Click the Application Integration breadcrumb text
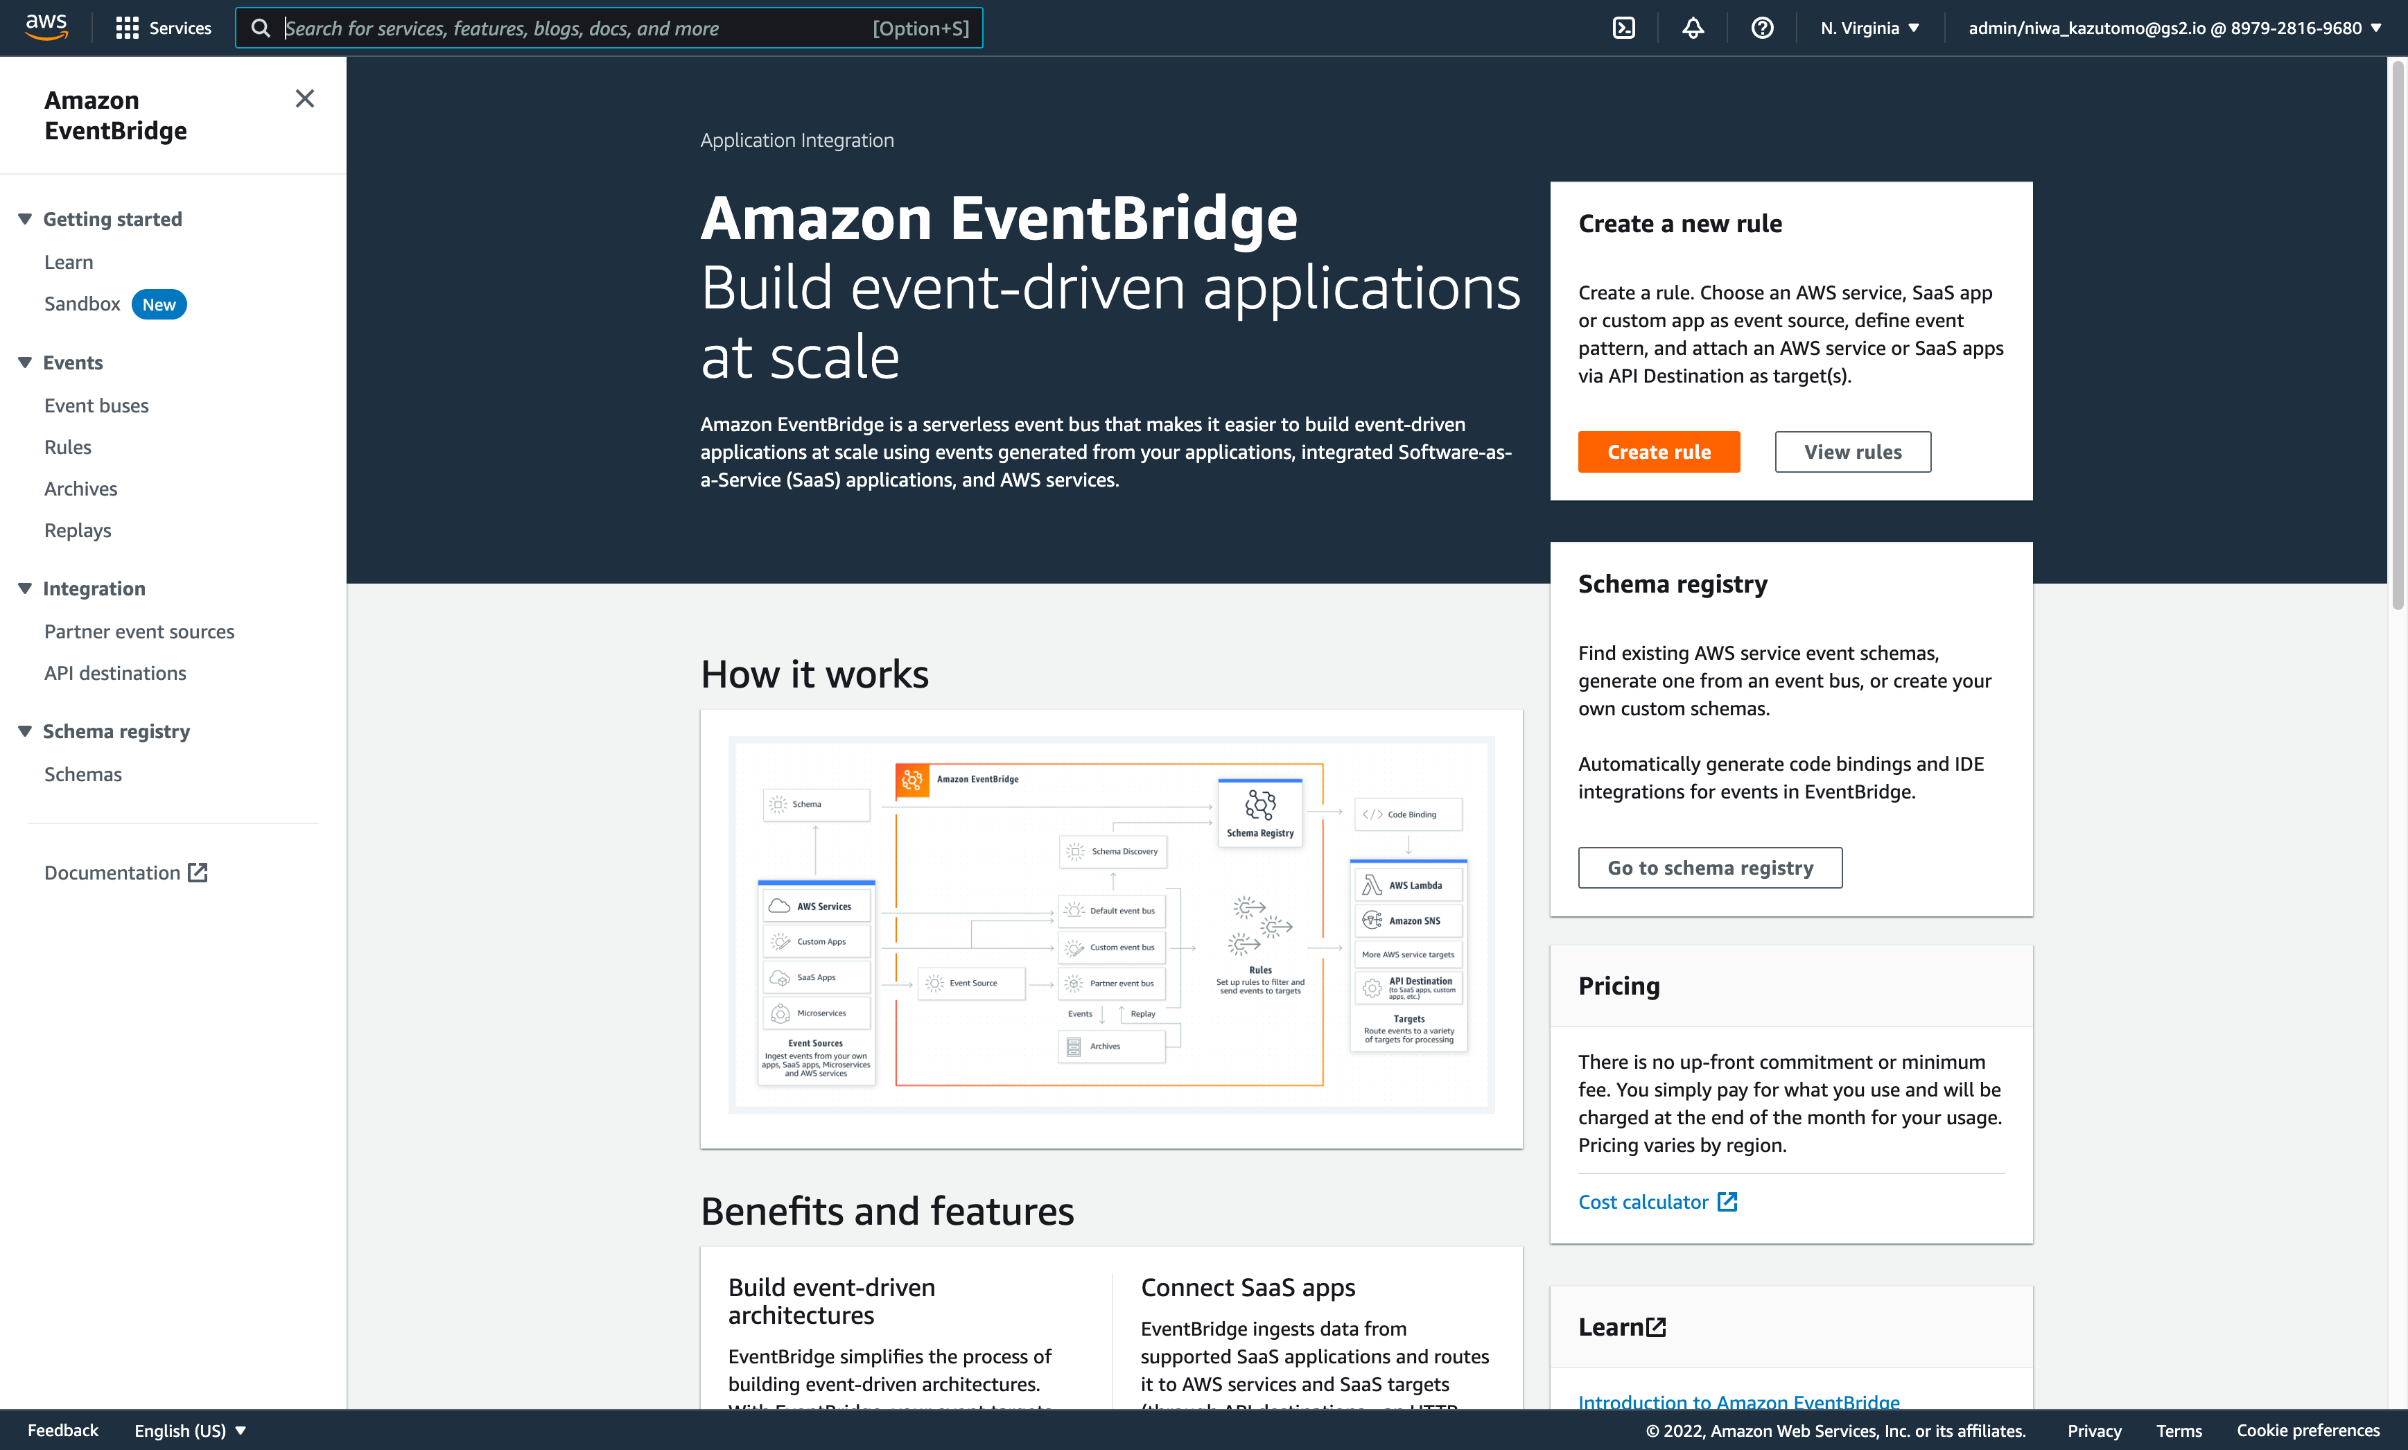Image resolution: width=2408 pixels, height=1450 pixels. [796, 140]
